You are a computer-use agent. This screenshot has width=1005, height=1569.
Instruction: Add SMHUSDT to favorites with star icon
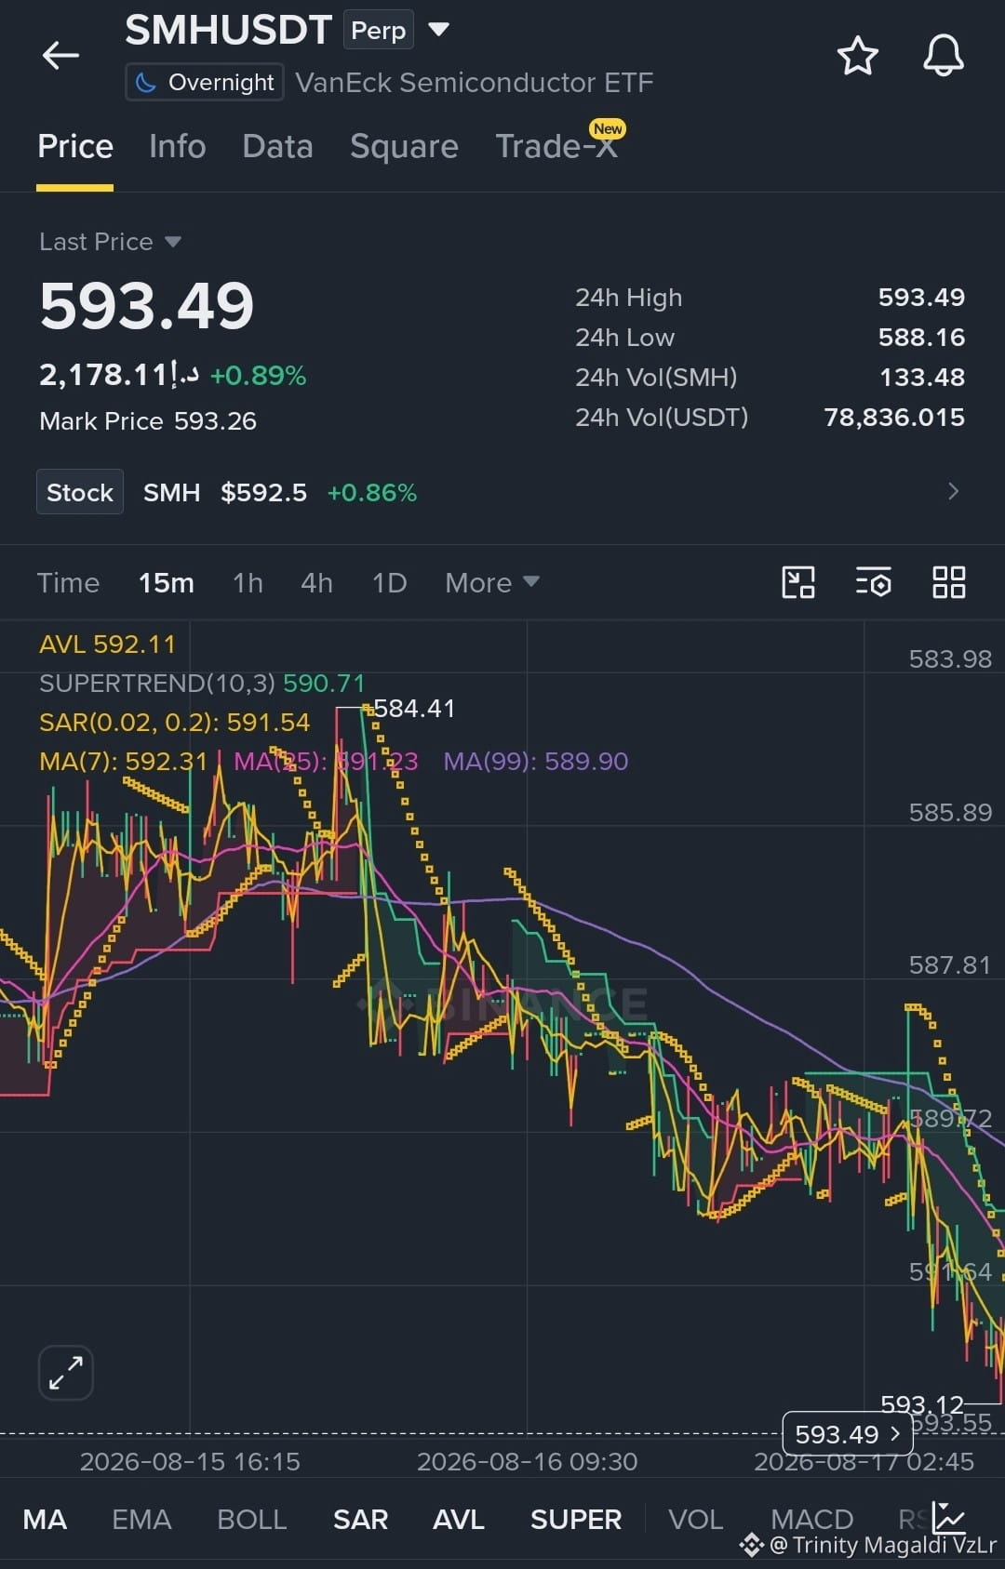click(x=857, y=56)
